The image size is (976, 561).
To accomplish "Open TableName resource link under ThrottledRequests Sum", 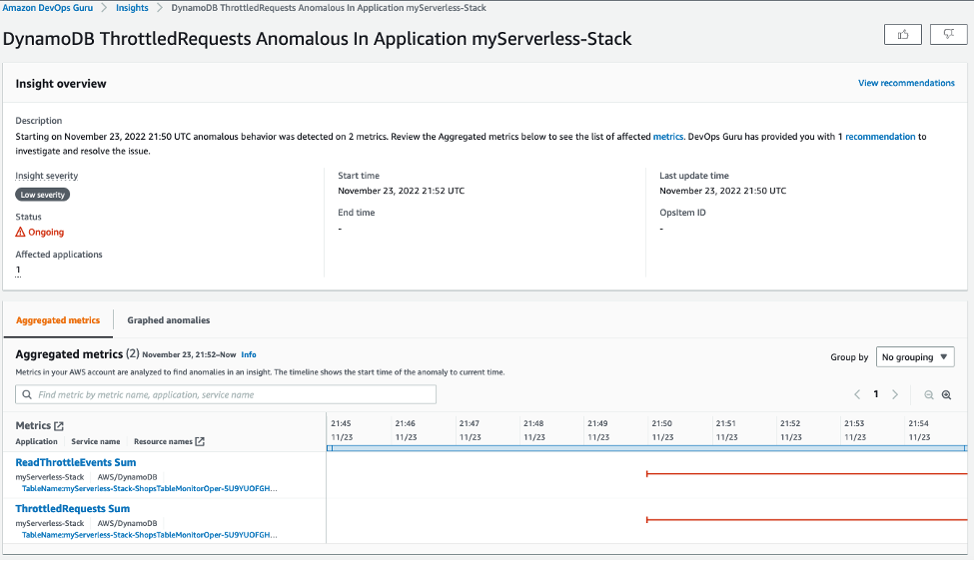I will (x=150, y=535).
